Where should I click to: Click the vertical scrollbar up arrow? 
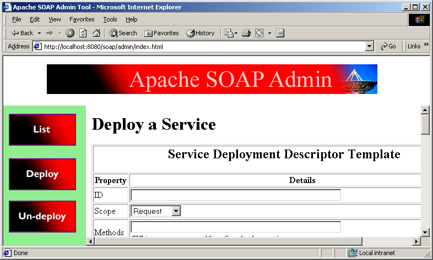(x=425, y=110)
